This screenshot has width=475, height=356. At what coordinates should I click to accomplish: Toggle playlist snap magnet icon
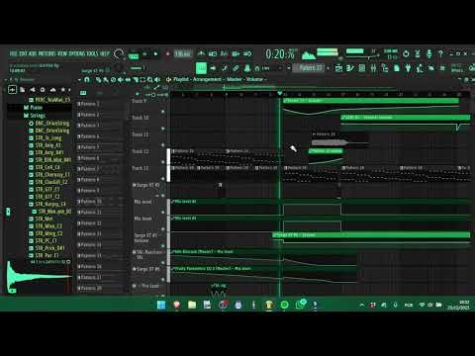[x=87, y=80]
